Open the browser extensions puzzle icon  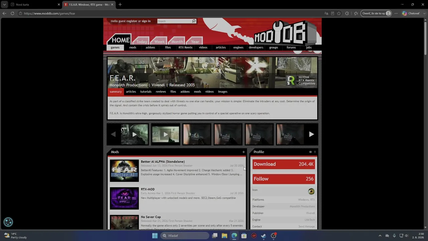coord(347,13)
